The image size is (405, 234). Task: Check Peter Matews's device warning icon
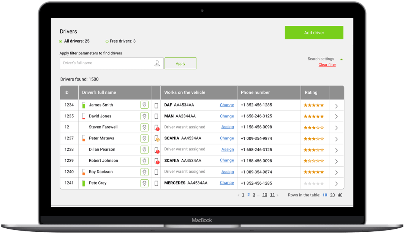click(157, 139)
